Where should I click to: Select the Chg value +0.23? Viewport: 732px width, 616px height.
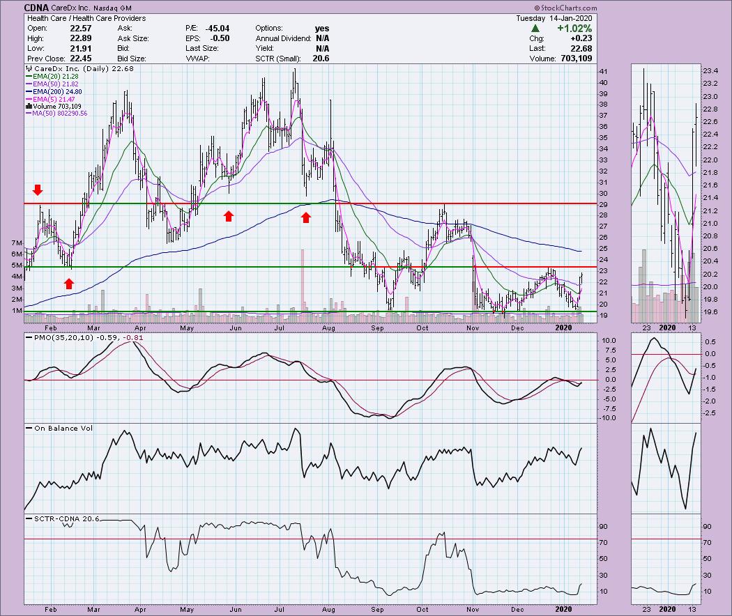coord(581,38)
